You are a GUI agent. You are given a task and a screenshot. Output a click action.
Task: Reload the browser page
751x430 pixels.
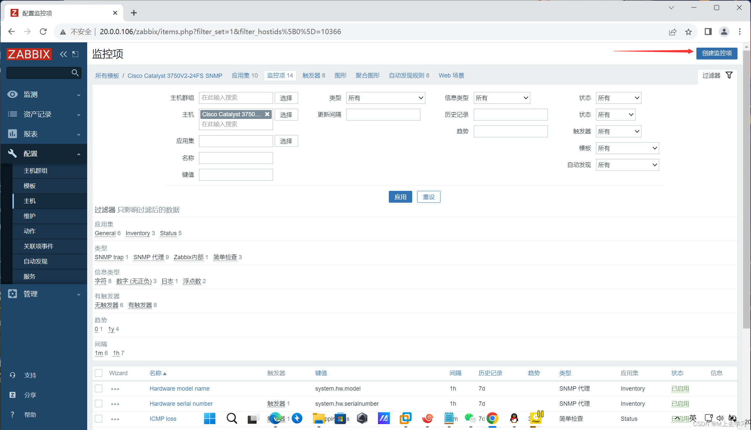pos(43,32)
